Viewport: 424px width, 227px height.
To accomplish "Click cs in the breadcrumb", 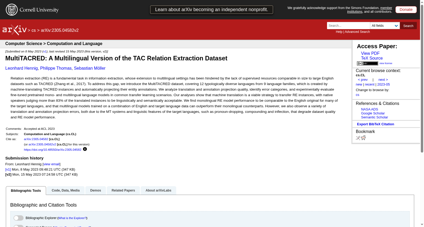I will click(x=34, y=30).
